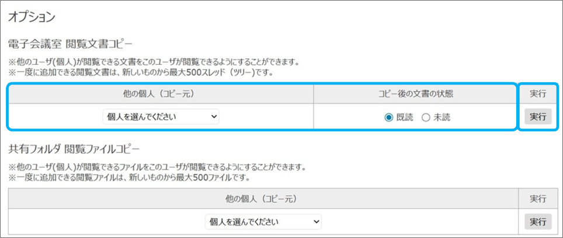Open the 共有フォルダ copy-source person dropdown
Image resolution: width=563 pixels, height=238 pixels.
263,222
